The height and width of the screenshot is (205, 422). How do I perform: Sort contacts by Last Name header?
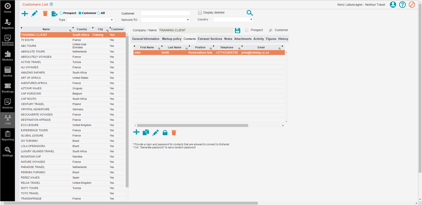[x=174, y=47]
